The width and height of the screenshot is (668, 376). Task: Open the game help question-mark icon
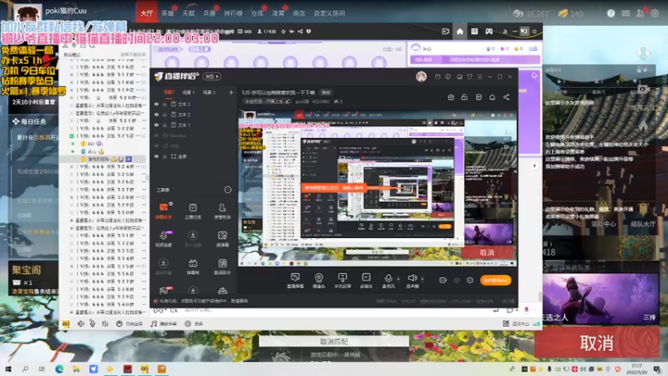(x=611, y=13)
